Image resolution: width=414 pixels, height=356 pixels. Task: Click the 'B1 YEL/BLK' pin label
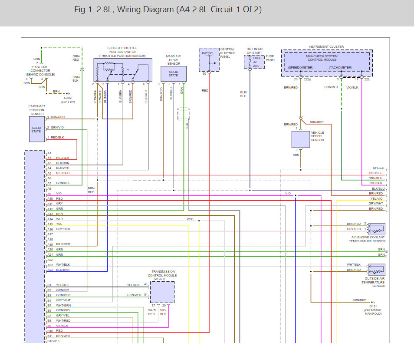click(58, 285)
